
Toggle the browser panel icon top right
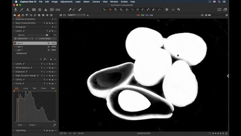pos(225,9)
